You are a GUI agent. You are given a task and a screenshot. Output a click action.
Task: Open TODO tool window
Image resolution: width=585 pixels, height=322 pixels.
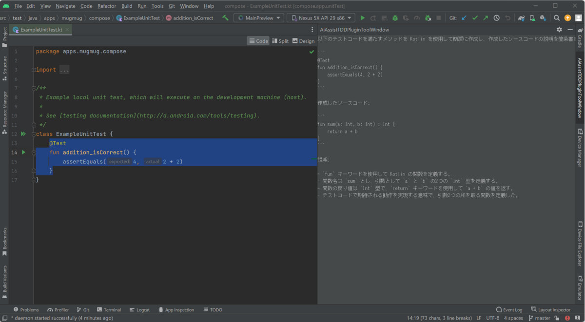coord(213,310)
